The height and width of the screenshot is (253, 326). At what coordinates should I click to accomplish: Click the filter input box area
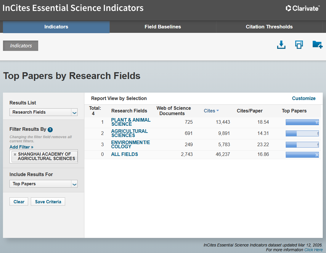click(44, 157)
